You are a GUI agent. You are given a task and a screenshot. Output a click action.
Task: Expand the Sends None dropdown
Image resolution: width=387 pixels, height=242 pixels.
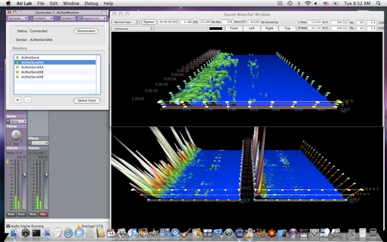click(x=16, y=121)
